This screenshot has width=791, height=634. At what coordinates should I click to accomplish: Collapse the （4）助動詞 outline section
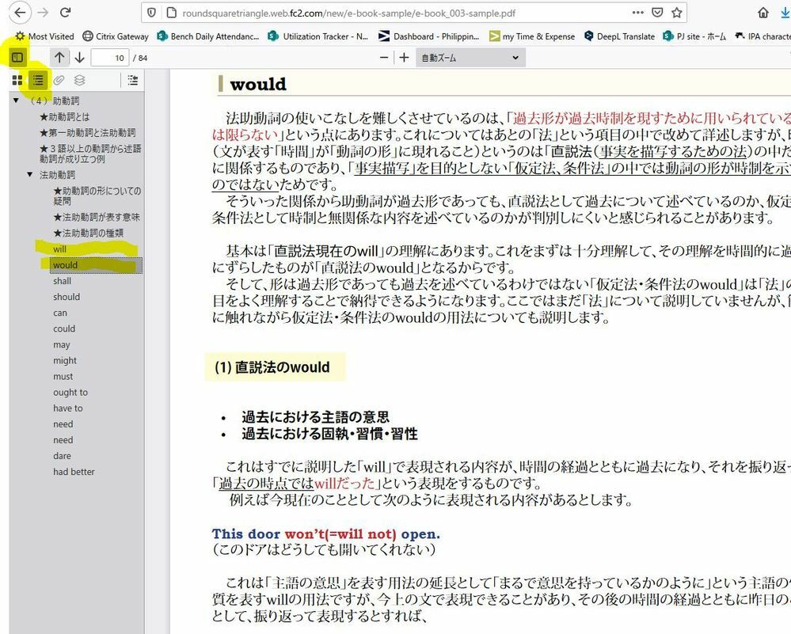(x=16, y=101)
